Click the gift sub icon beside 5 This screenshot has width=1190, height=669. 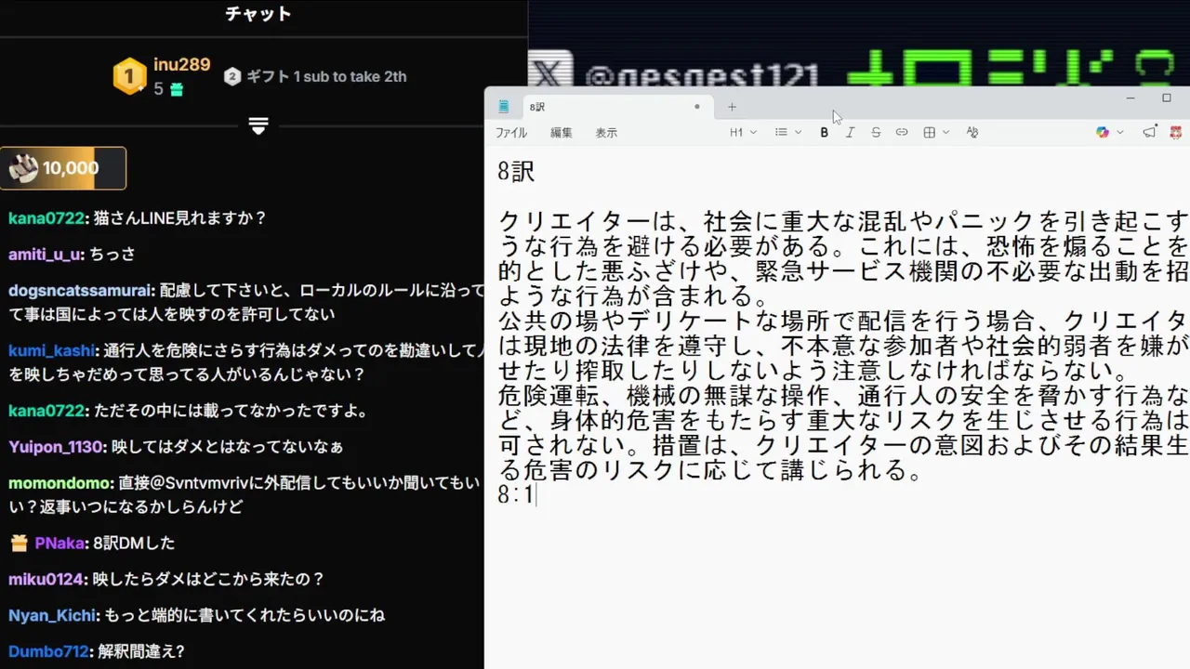tap(177, 89)
